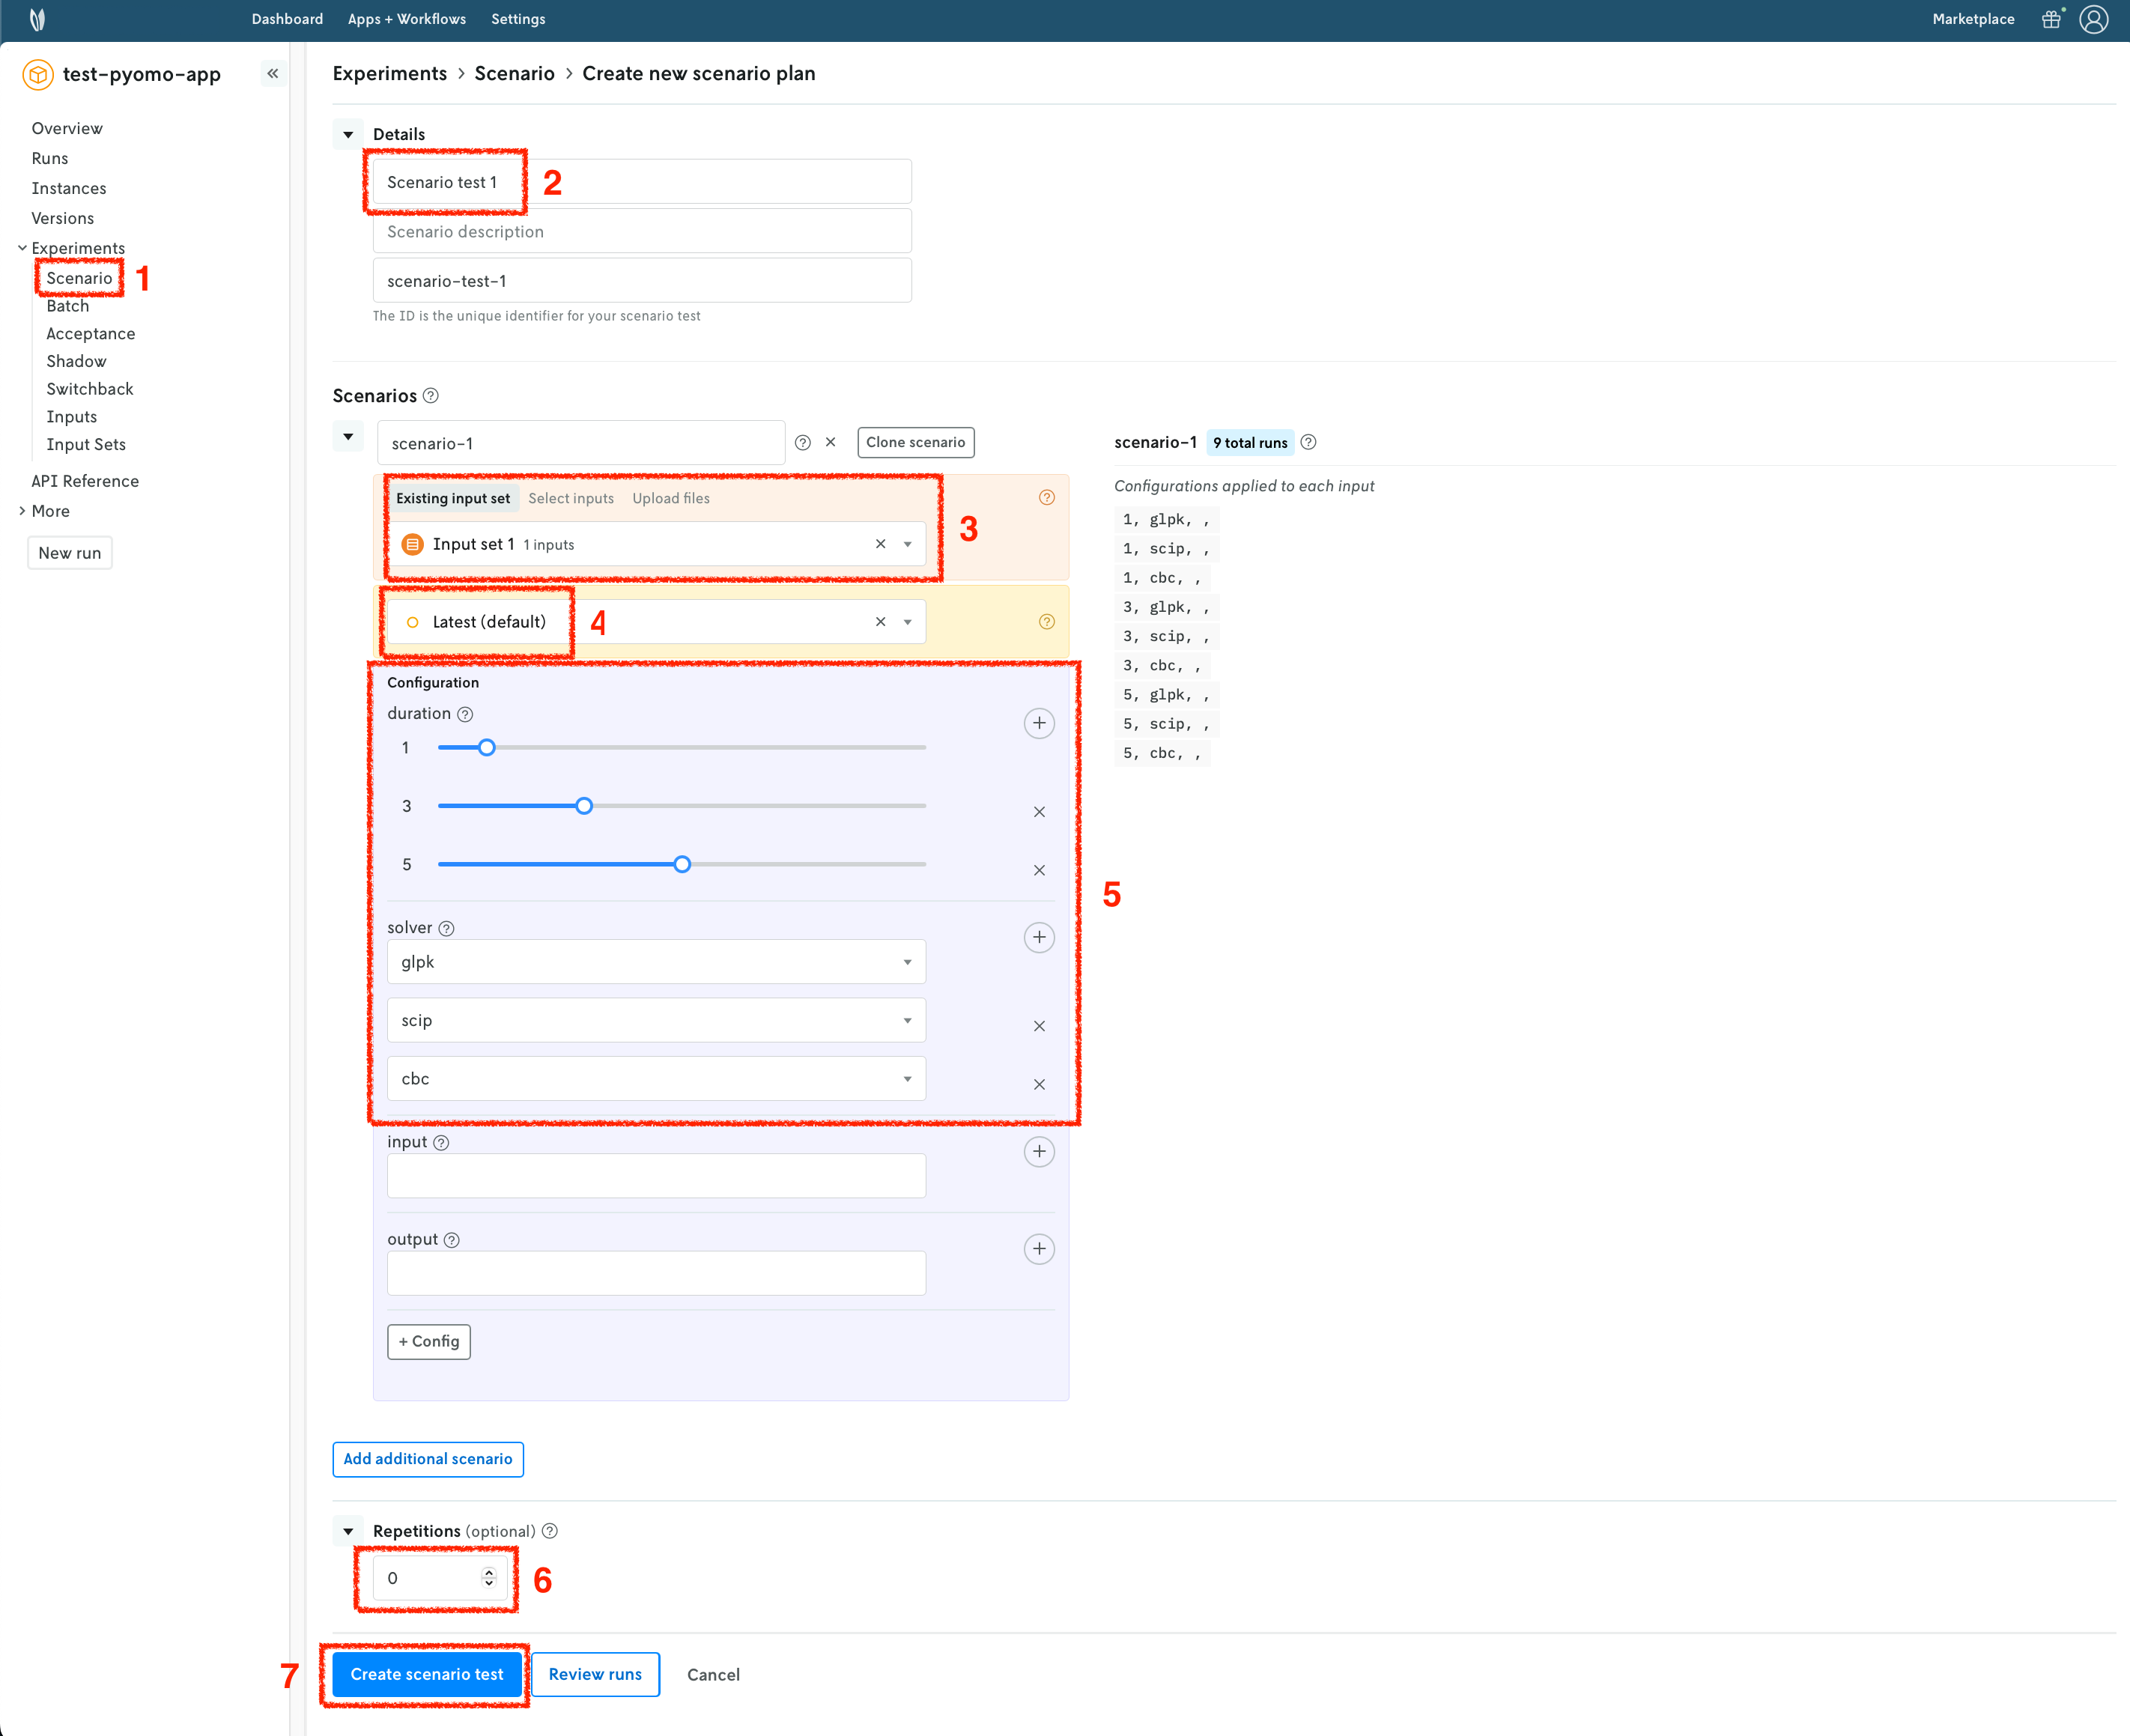Collapse the sidebar with double-chevron icon
The image size is (2130, 1736).
click(272, 74)
